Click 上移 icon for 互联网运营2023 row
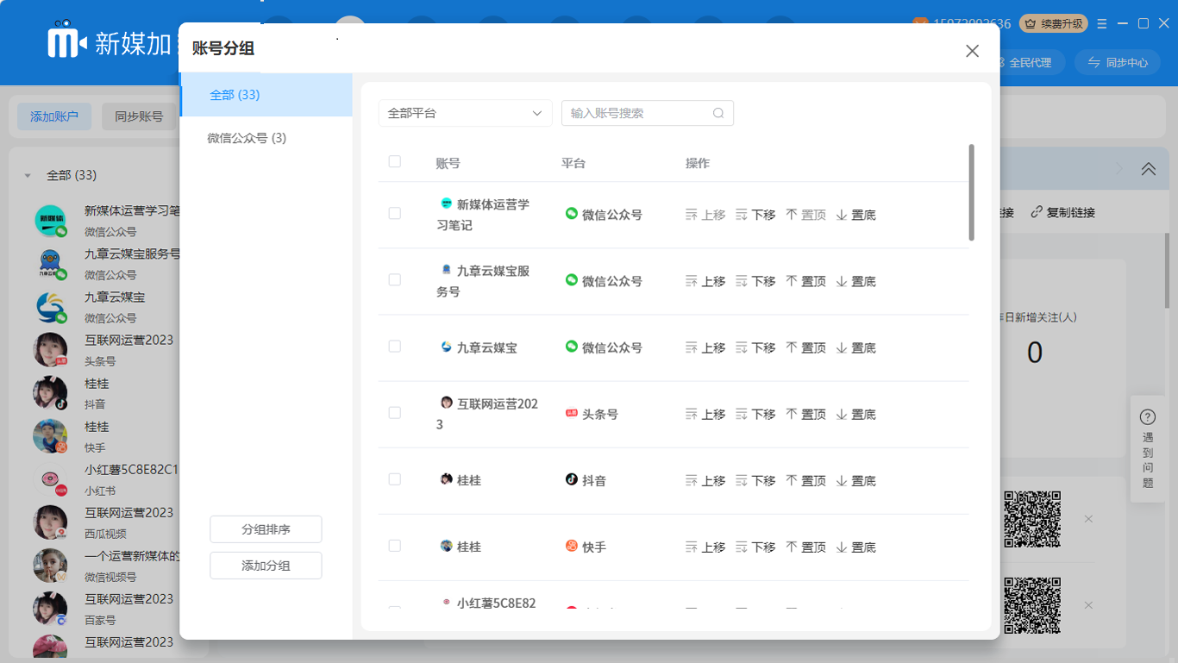 [691, 414]
